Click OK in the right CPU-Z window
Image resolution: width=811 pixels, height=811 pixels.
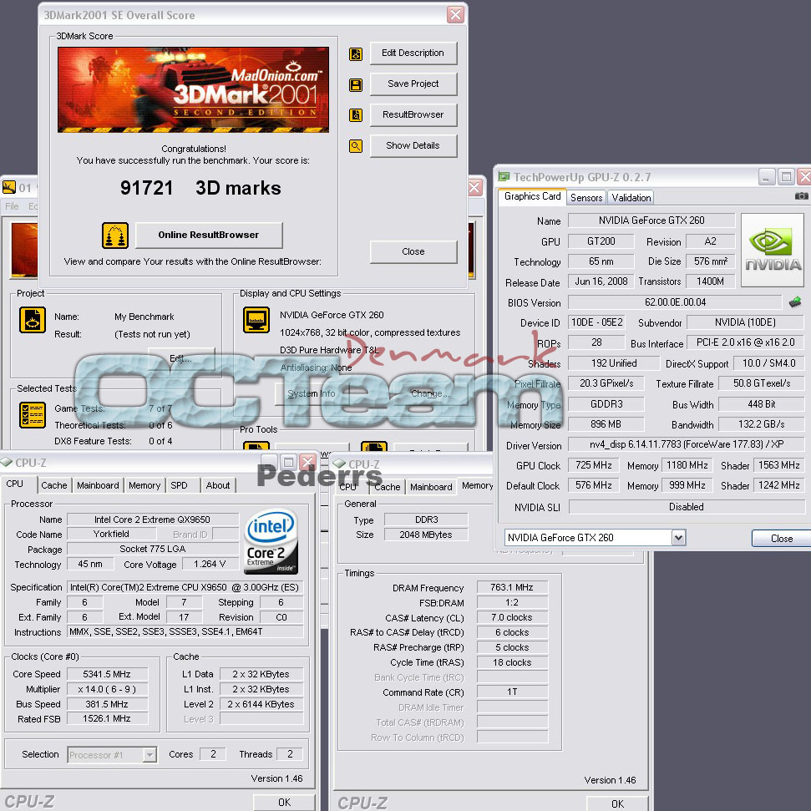click(617, 803)
